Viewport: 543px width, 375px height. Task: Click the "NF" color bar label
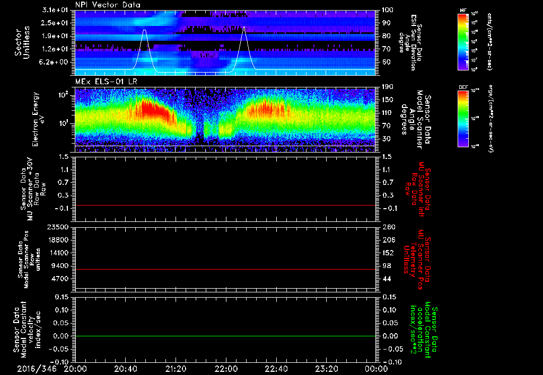(463, 11)
